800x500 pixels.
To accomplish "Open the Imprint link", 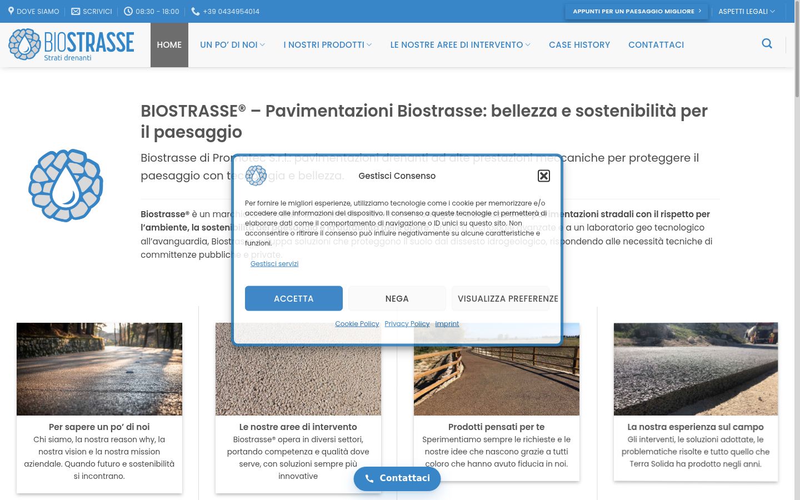I will (x=447, y=323).
